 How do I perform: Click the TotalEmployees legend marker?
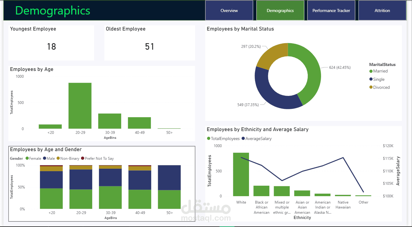coord(208,139)
